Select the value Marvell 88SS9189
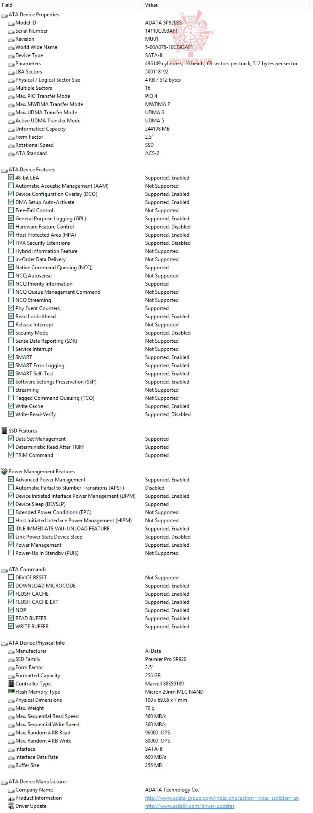The width and height of the screenshot is (313, 813). [165, 684]
